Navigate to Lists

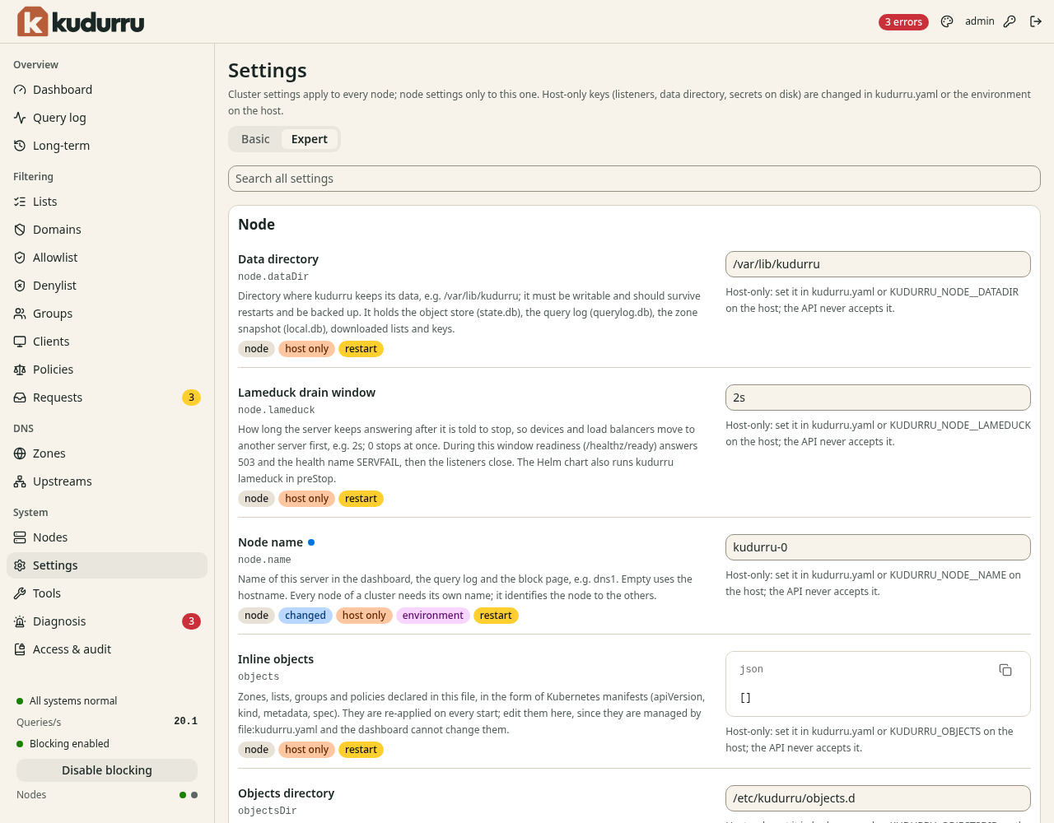(107, 202)
